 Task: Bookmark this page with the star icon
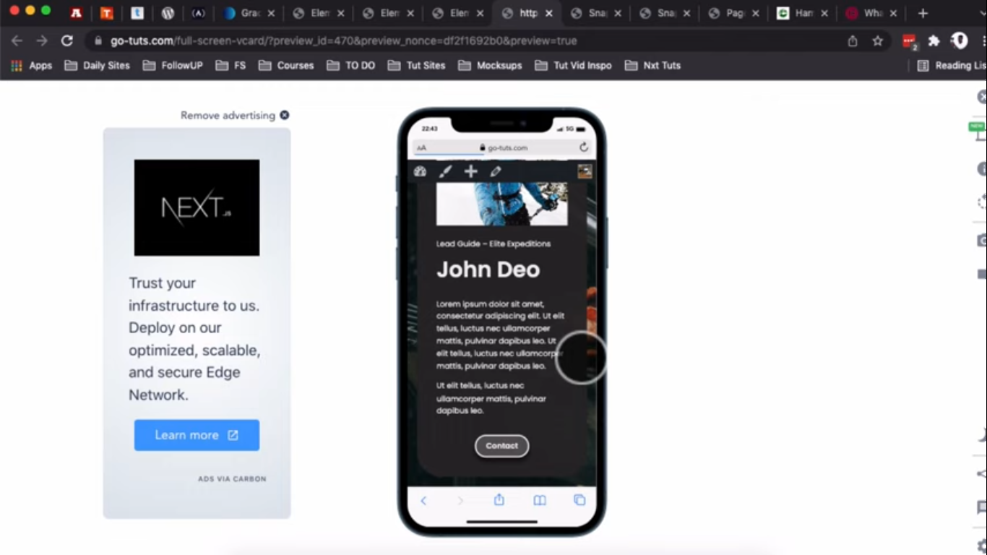point(877,41)
